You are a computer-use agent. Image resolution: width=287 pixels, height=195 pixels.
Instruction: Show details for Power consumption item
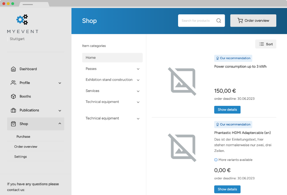click(x=227, y=110)
